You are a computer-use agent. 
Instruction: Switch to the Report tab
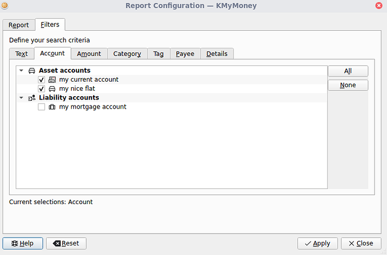[x=19, y=25]
